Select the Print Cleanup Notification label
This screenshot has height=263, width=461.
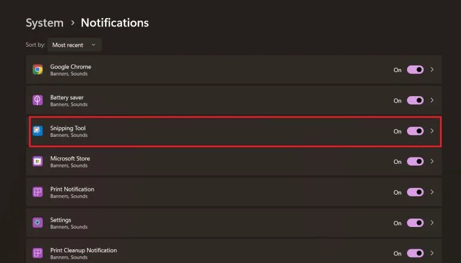pyautogui.click(x=83, y=250)
